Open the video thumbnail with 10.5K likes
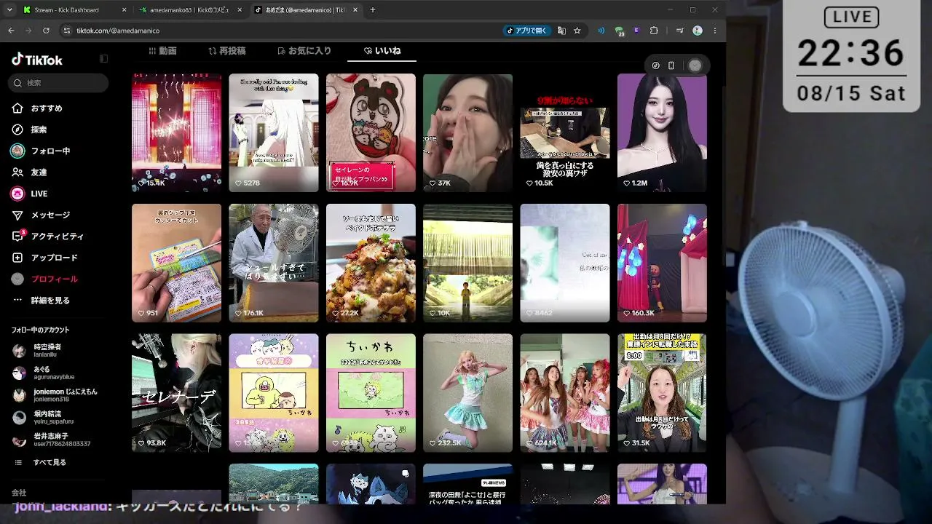Image resolution: width=932 pixels, height=524 pixels. (565, 132)
